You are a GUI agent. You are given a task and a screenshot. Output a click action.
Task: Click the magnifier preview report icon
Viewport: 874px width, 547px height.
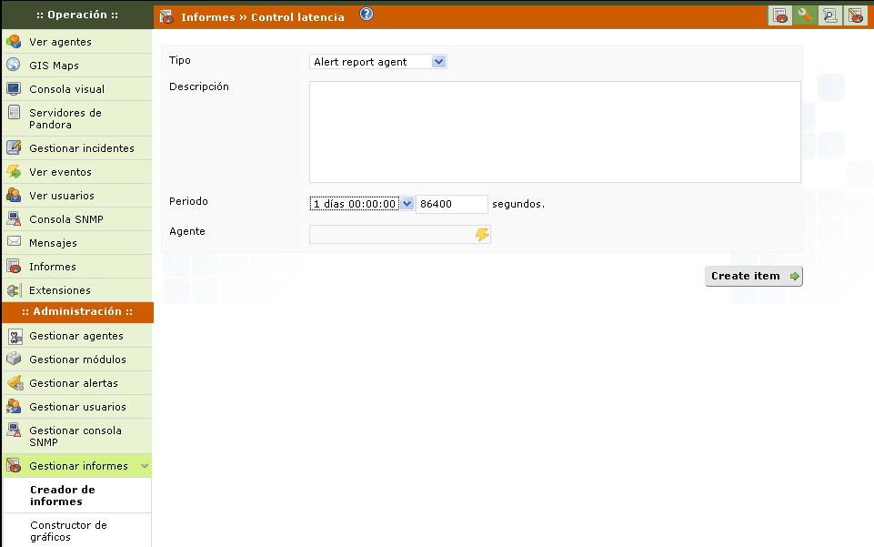tap(829, 15)
